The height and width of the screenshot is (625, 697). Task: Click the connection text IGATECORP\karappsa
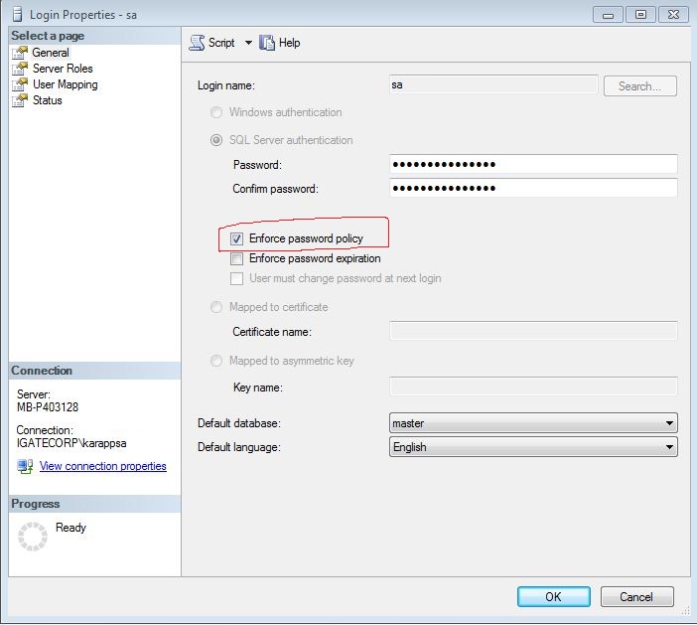point(71,443)
